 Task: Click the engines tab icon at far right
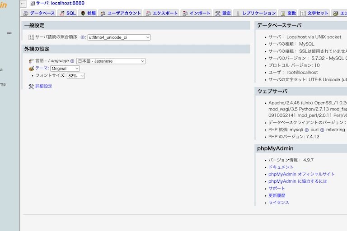[x=336, y=14]
